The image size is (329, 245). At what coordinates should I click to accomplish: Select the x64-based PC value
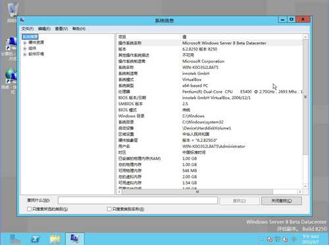pos(195,85)
